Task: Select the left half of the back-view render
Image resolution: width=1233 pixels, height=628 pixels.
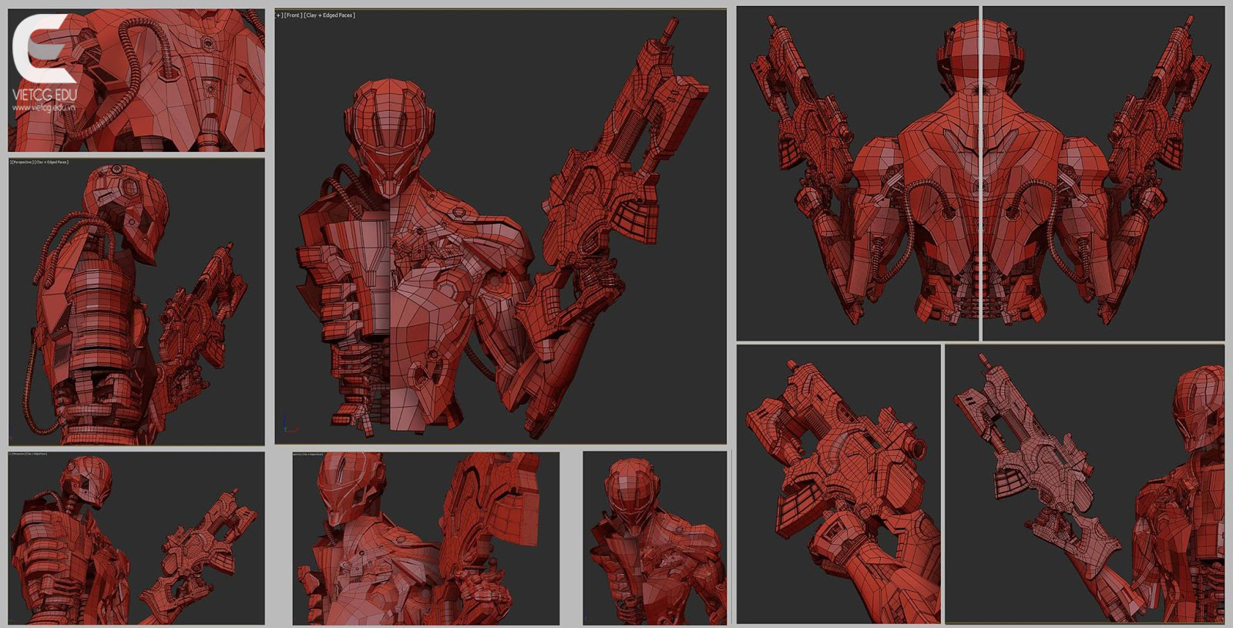Action: (857, 173)
